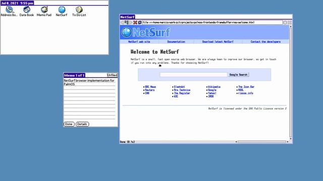This screenshot has width=323, height=181.
Task: Follow the Slashdot link
Action: (180, 87)
